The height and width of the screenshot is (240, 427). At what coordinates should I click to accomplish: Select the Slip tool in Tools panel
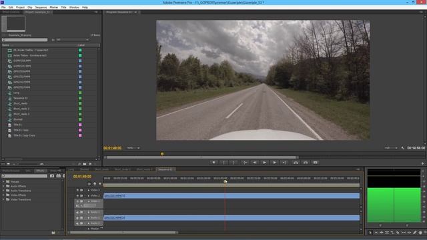click(x=403, y=233)
